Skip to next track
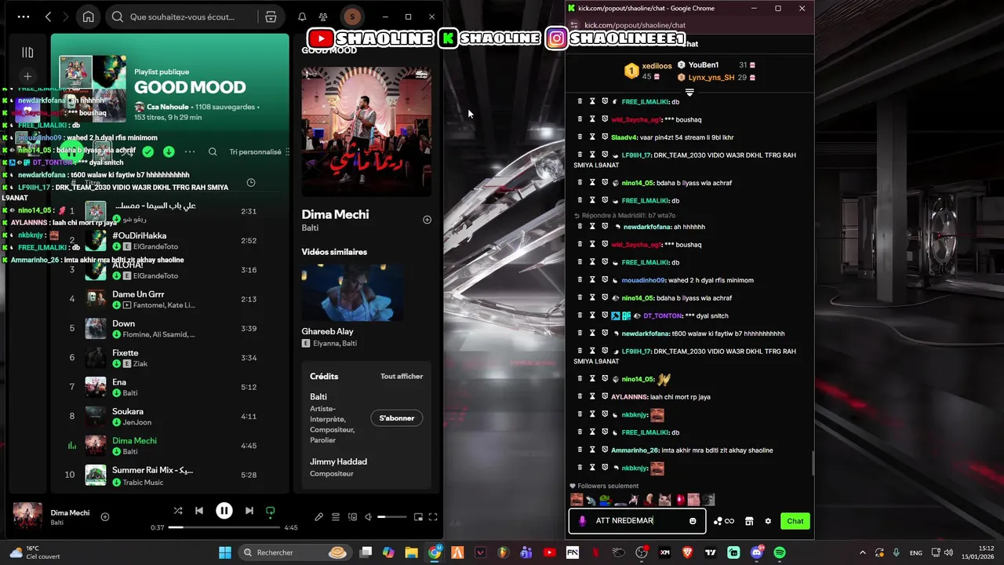The width and height of the screenshot is (1004, 565). point(249,511)
